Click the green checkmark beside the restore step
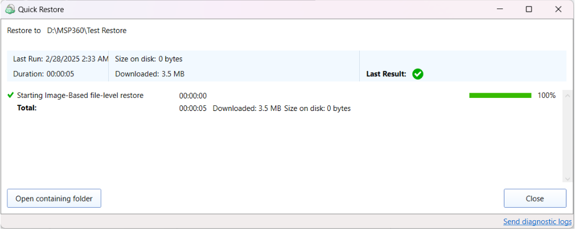This screenshot has width=575, height=231. click(x=10, y=96)
